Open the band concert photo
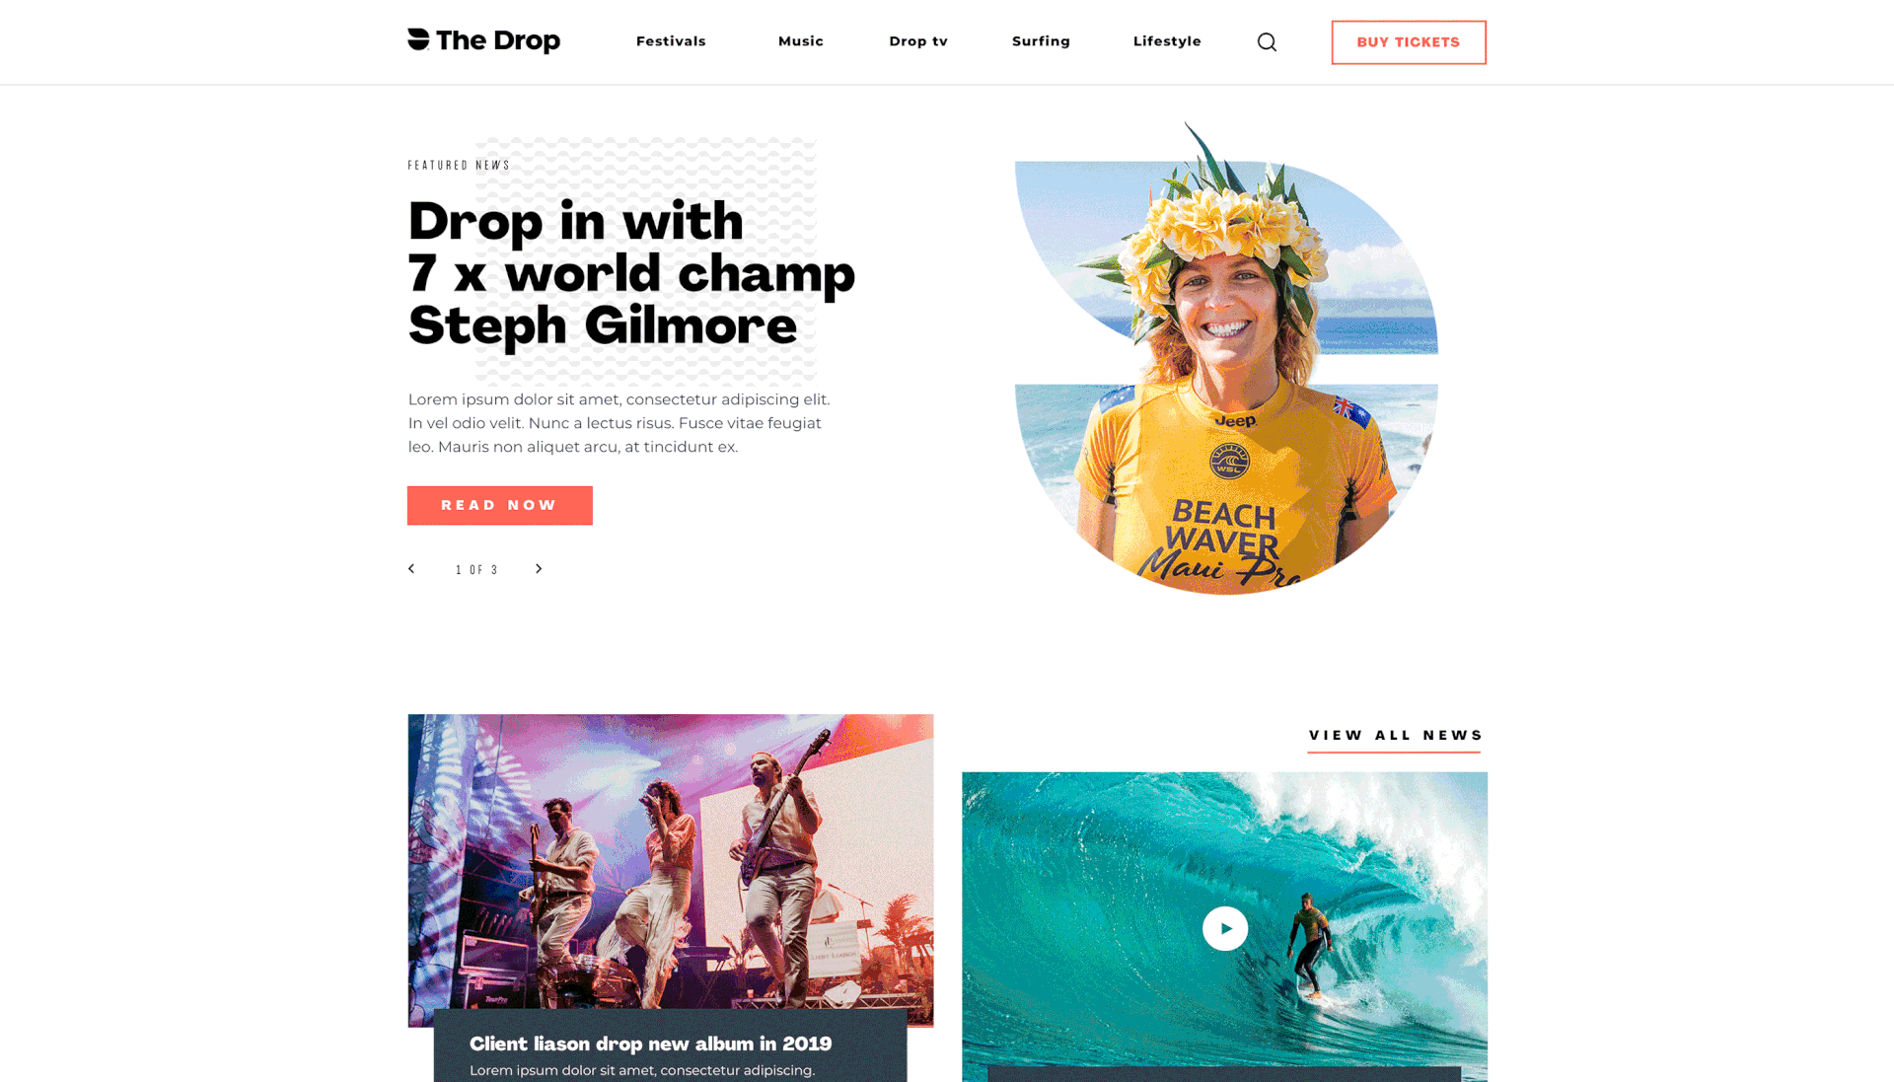The width and height of the screenshot is (1894, 1082). (671, 861)
